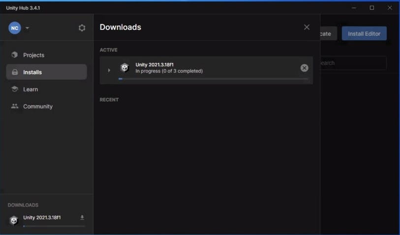Click the Install Editor button
The image size is (400, 235).
pyautogui.click(x=364, y=33)
